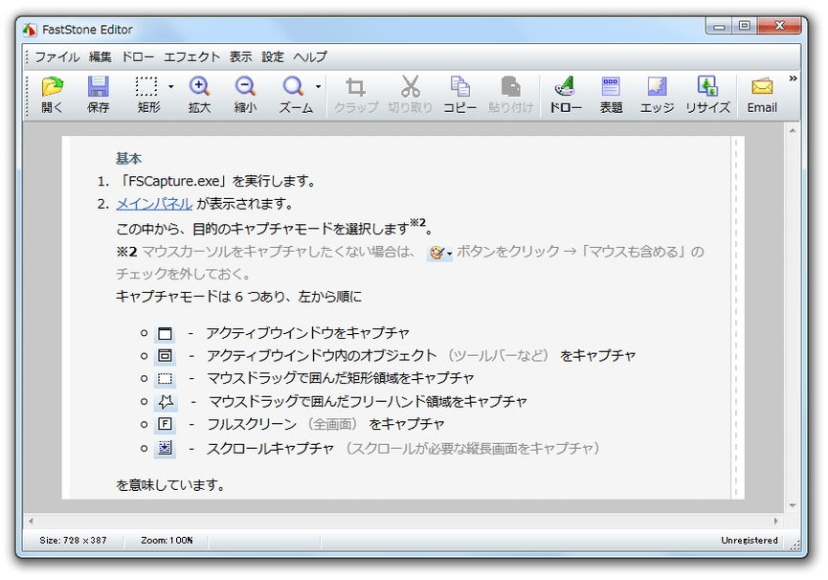Screen dimensions: 828x580
Task: Click the 表題 caption icon
Action: click(611, 86)
